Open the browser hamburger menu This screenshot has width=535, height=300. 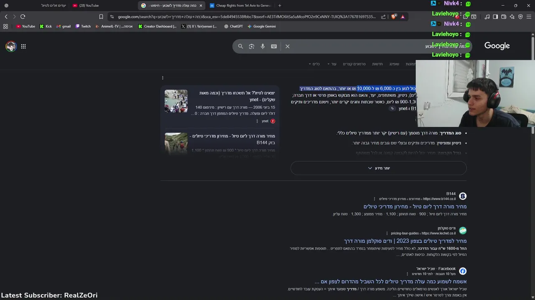pos(529,17)
